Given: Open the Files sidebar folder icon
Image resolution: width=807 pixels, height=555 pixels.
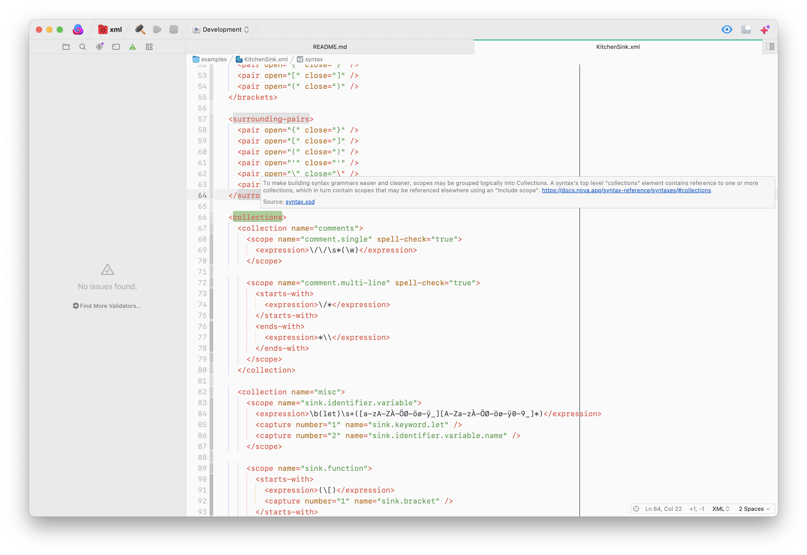Looking at the screenshot, I should tap(66, 47).
